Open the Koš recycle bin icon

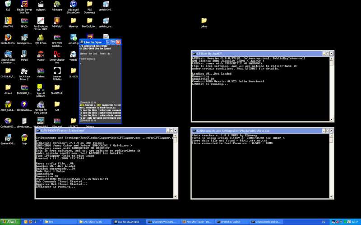(x=8, y=4)
